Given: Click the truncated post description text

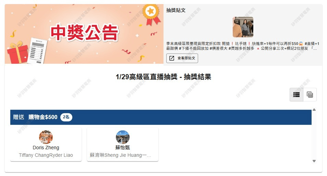Looking at the screenshot, I should coord(243,46).
